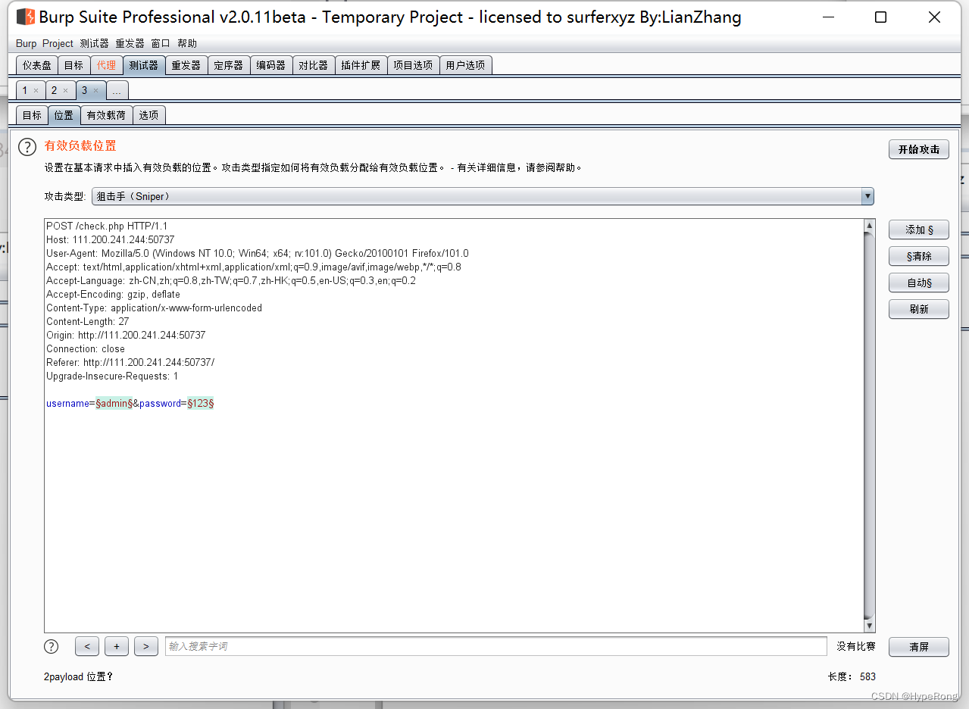Viewport: 969px width, 709px height.
Task: Click the §清除 button
Action: [x=919, y=256]
